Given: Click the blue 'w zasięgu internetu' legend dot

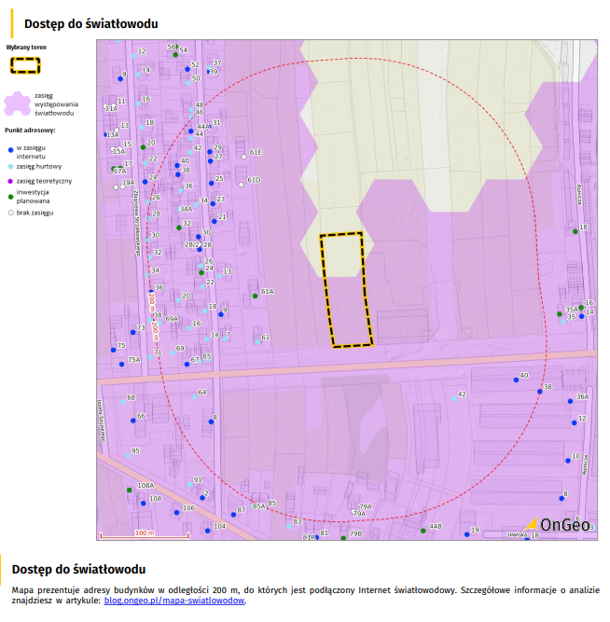Looking at the screenshot, I should tap(9, 148).
